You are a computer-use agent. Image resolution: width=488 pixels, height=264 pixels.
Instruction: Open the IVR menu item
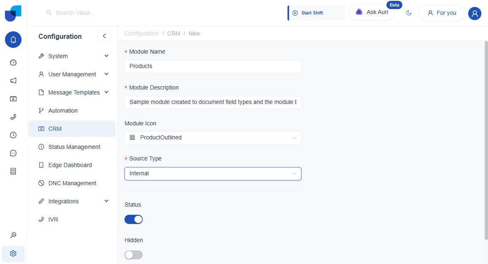(x=72, y=219)
